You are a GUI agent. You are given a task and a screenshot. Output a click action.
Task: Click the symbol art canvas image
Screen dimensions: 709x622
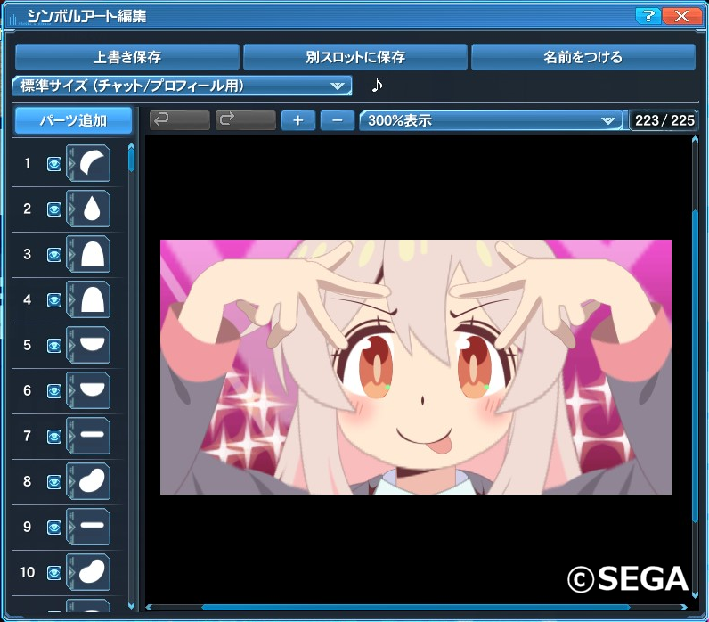[416, 367]
